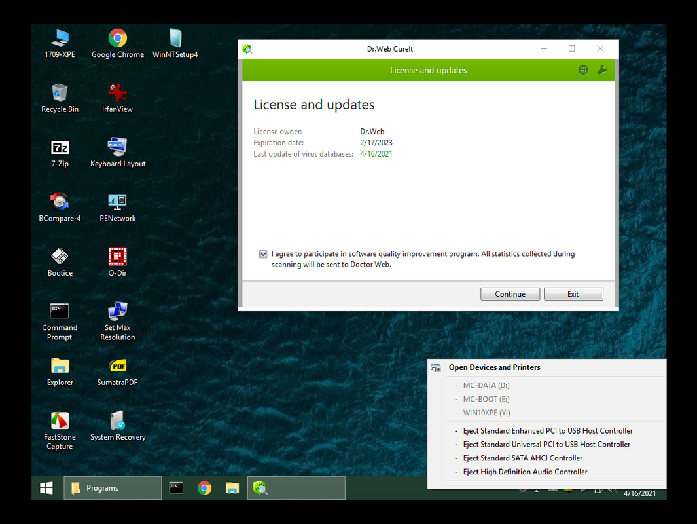697x524 pixels.
Task: Open Command Prompt from the taskbar
Action: click(x=176, y=488)
